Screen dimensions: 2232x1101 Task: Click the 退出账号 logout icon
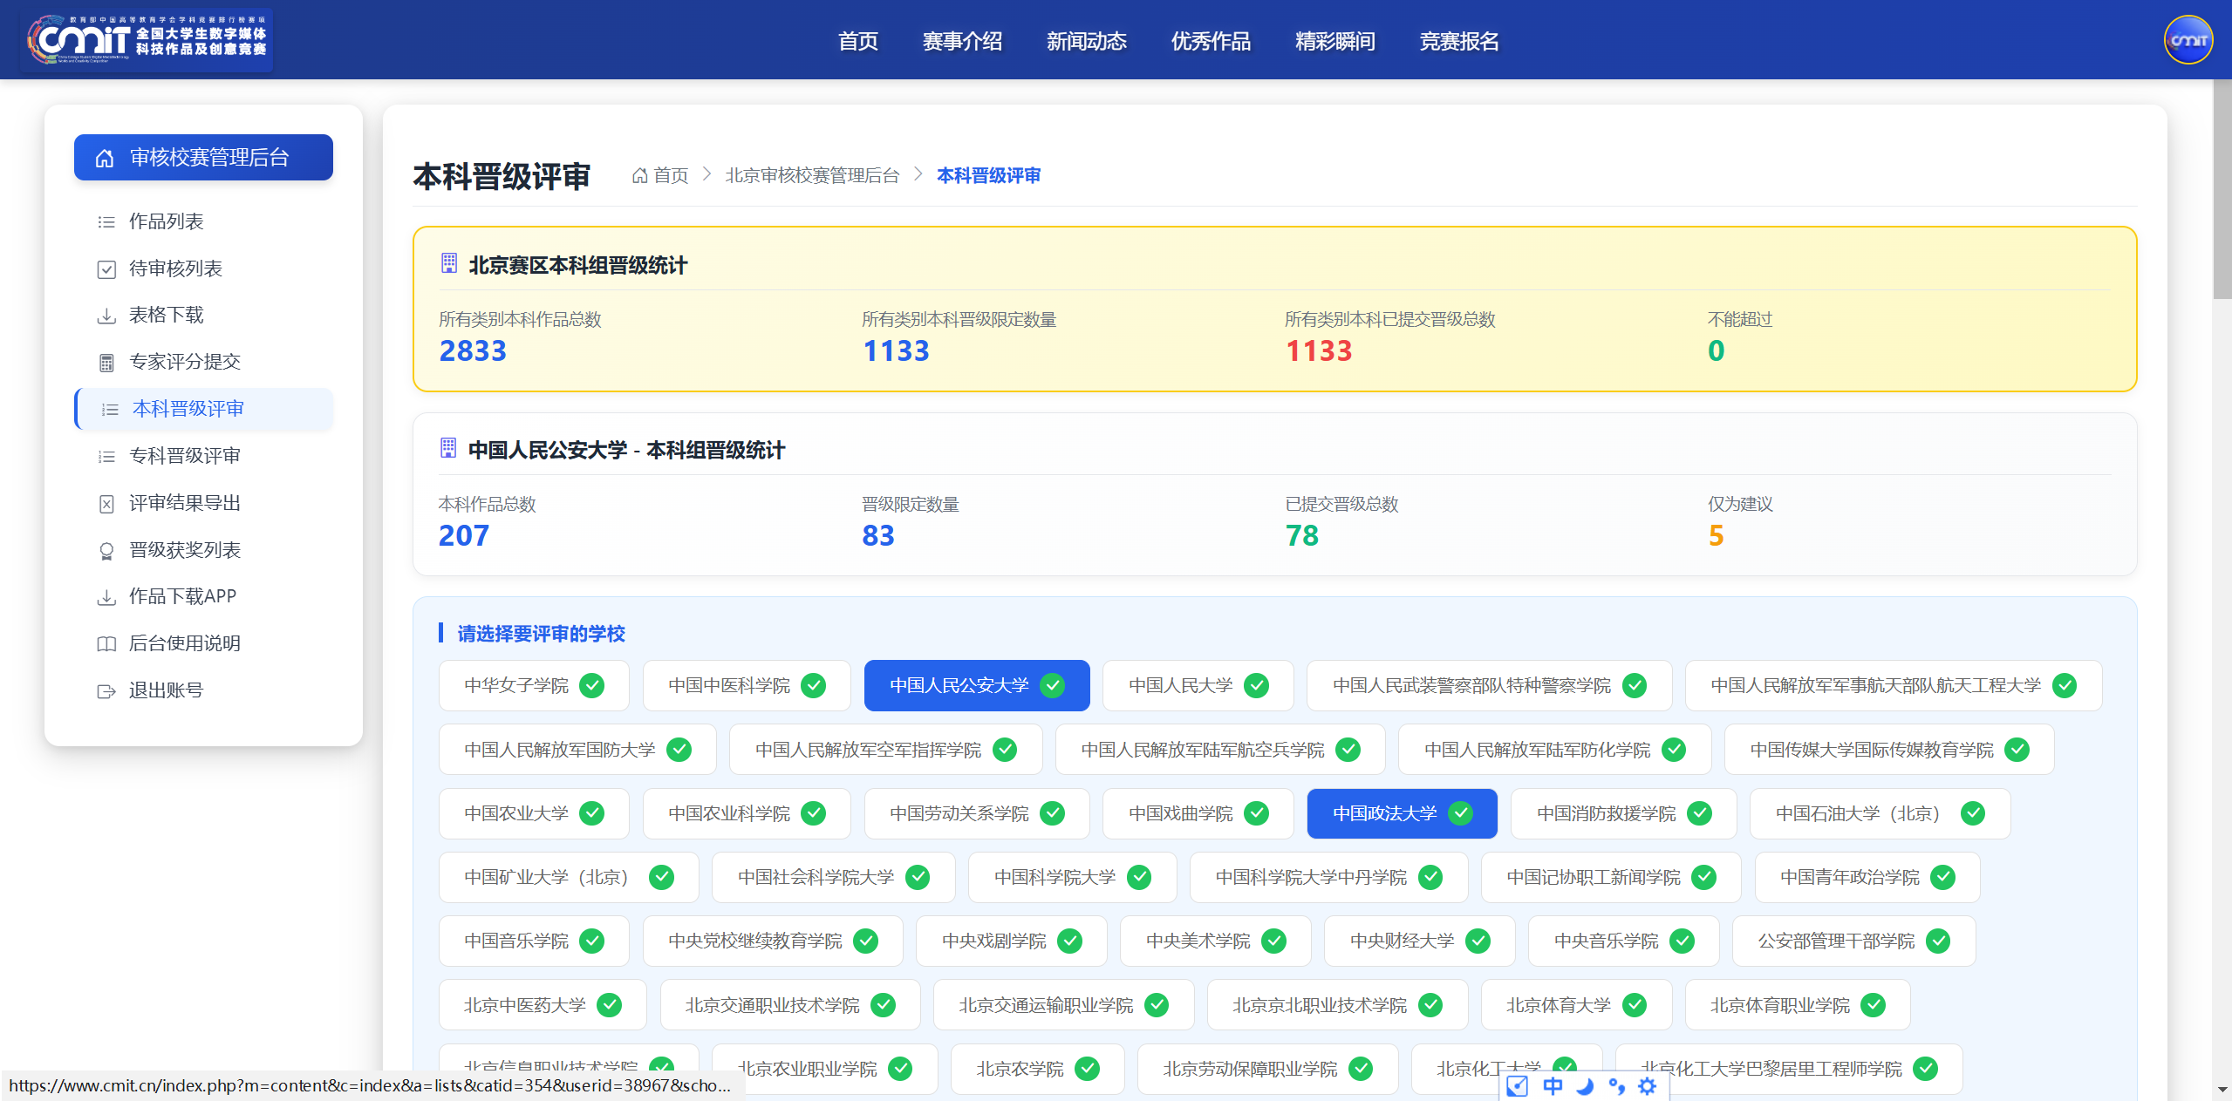point(106,691)
